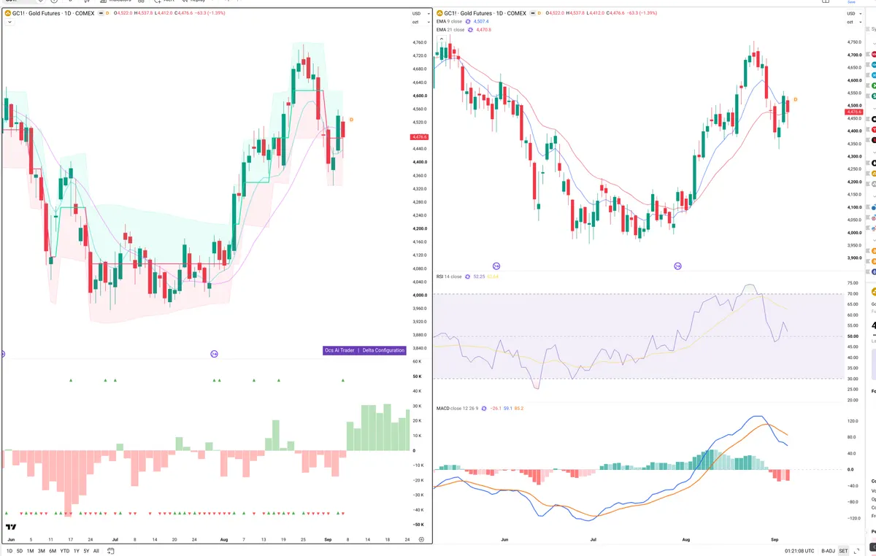The height and width of the screenshot is (556, 876).
Task: Click the market status dash icon on right chart
Action: click(x=532, y=13)
